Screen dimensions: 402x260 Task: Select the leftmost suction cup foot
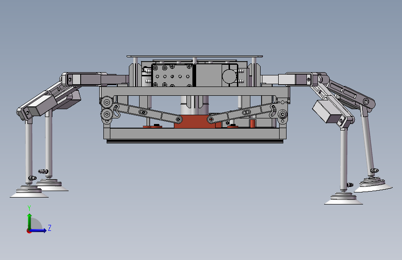click(29, 192)
